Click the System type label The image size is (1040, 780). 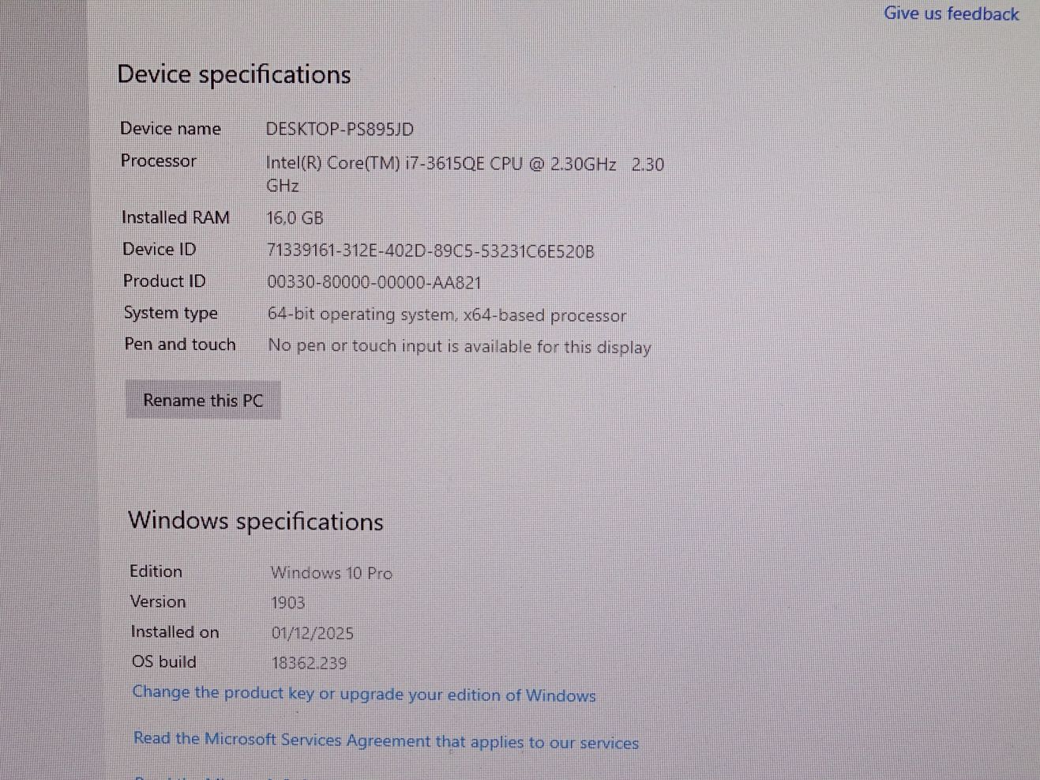171,313
